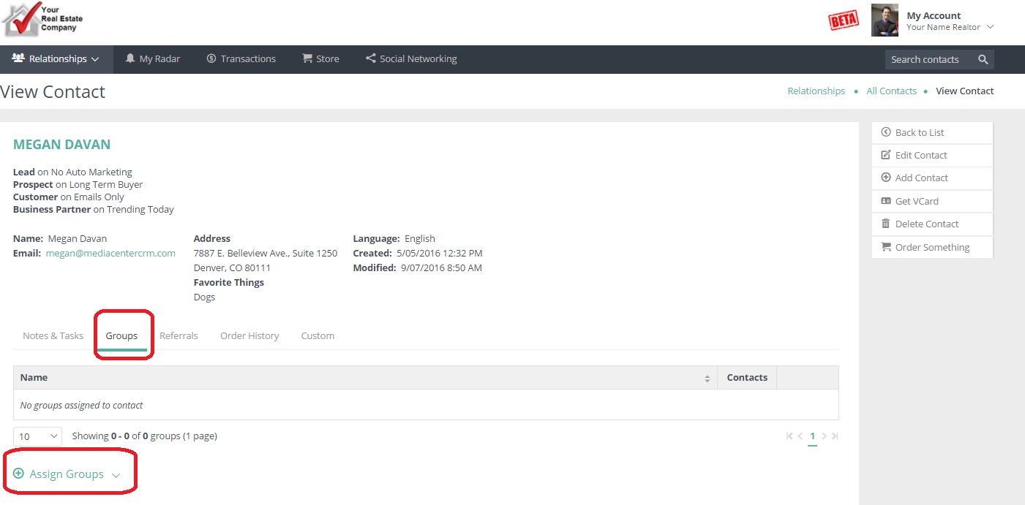The image size is (1025, 505).
Task: Open the page size selector showing 10
Action: (x=37, y=436)
